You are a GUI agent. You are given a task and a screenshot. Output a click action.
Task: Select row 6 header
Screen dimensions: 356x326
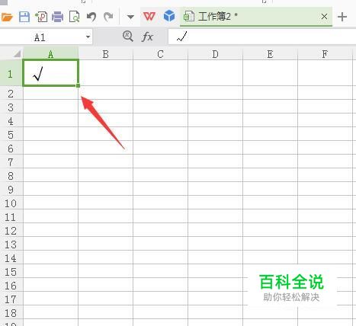coord(11,148)
